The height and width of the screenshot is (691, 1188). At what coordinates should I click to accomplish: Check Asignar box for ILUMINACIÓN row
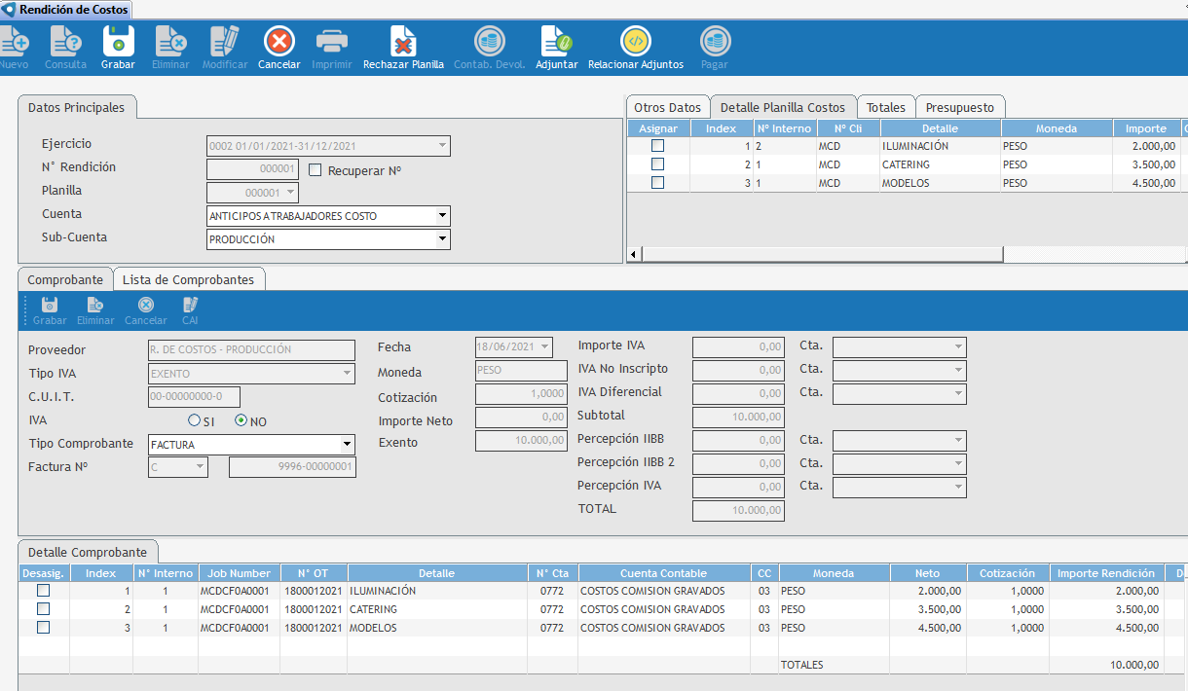tap(658, 146)
